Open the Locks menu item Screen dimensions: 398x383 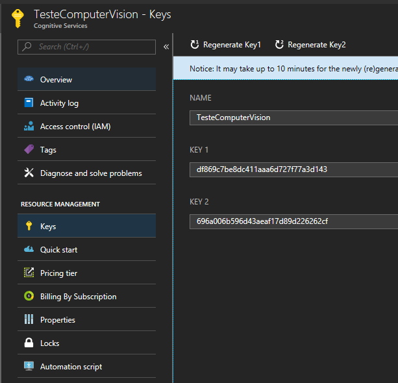pyautogui.click(x=86, y=343)
